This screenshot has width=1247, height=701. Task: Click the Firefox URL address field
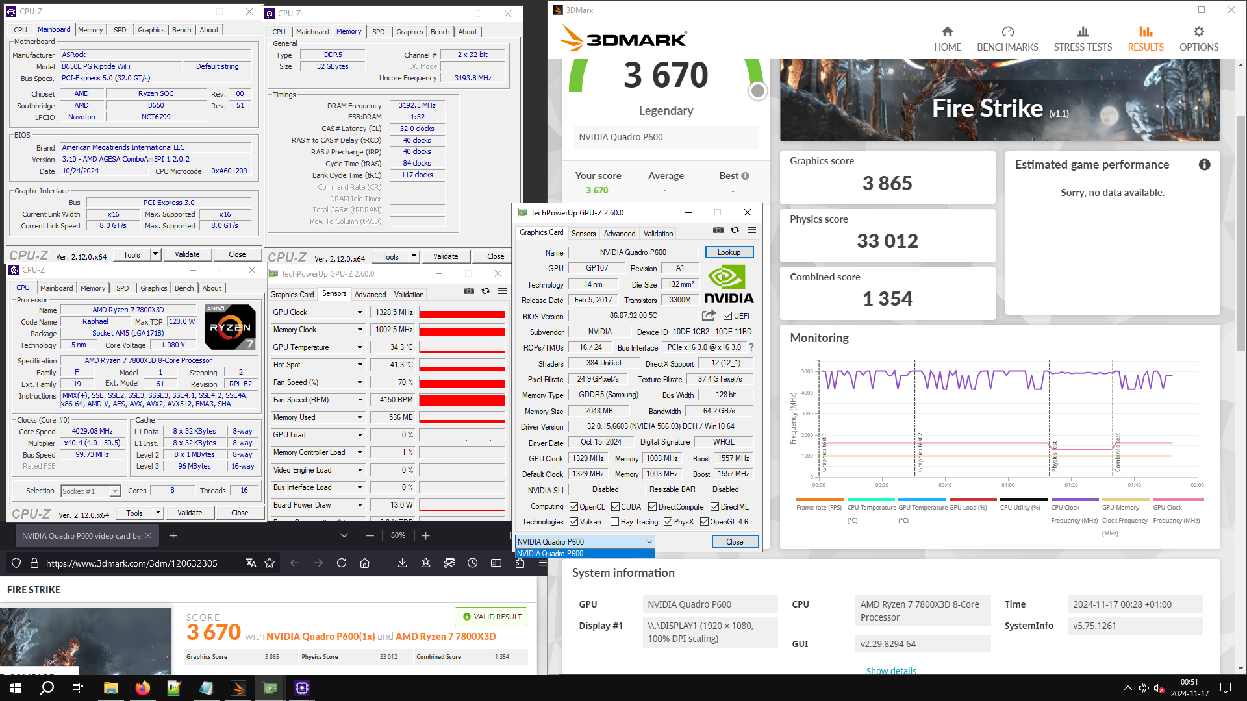pyautogui.click(x=132, y=563)
